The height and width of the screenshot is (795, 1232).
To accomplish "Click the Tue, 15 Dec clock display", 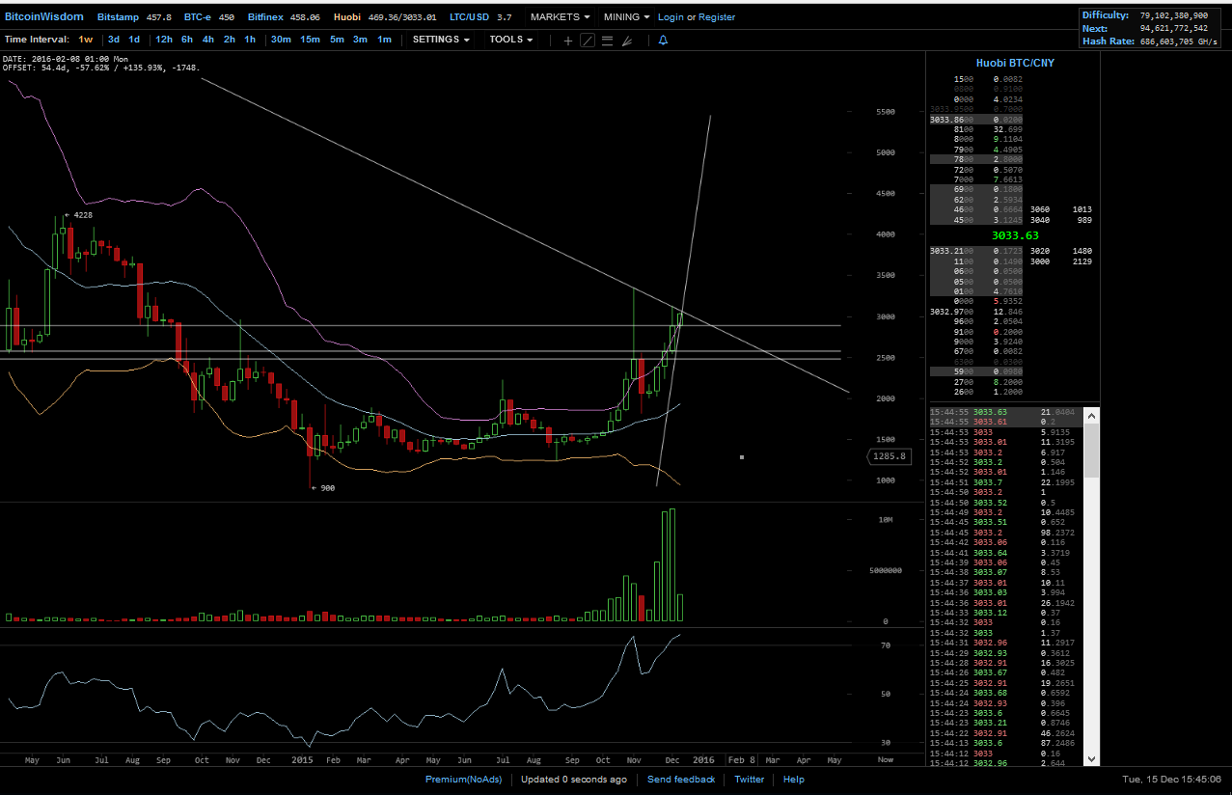I will [x=1172, y=780].
